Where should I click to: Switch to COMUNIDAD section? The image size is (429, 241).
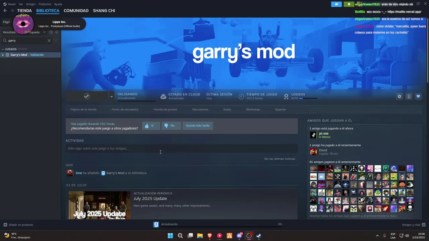pos(76,11)
